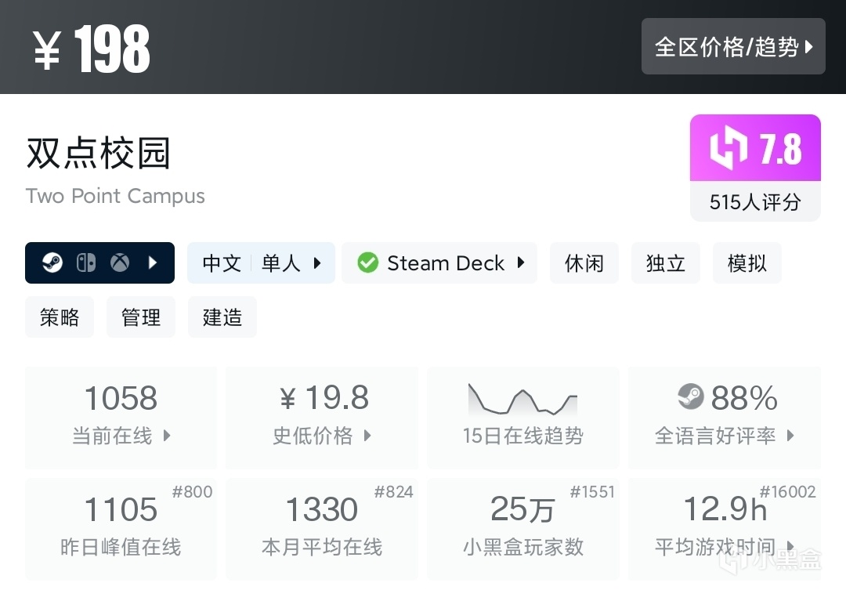Open the 515人评分 ratings

755,202
